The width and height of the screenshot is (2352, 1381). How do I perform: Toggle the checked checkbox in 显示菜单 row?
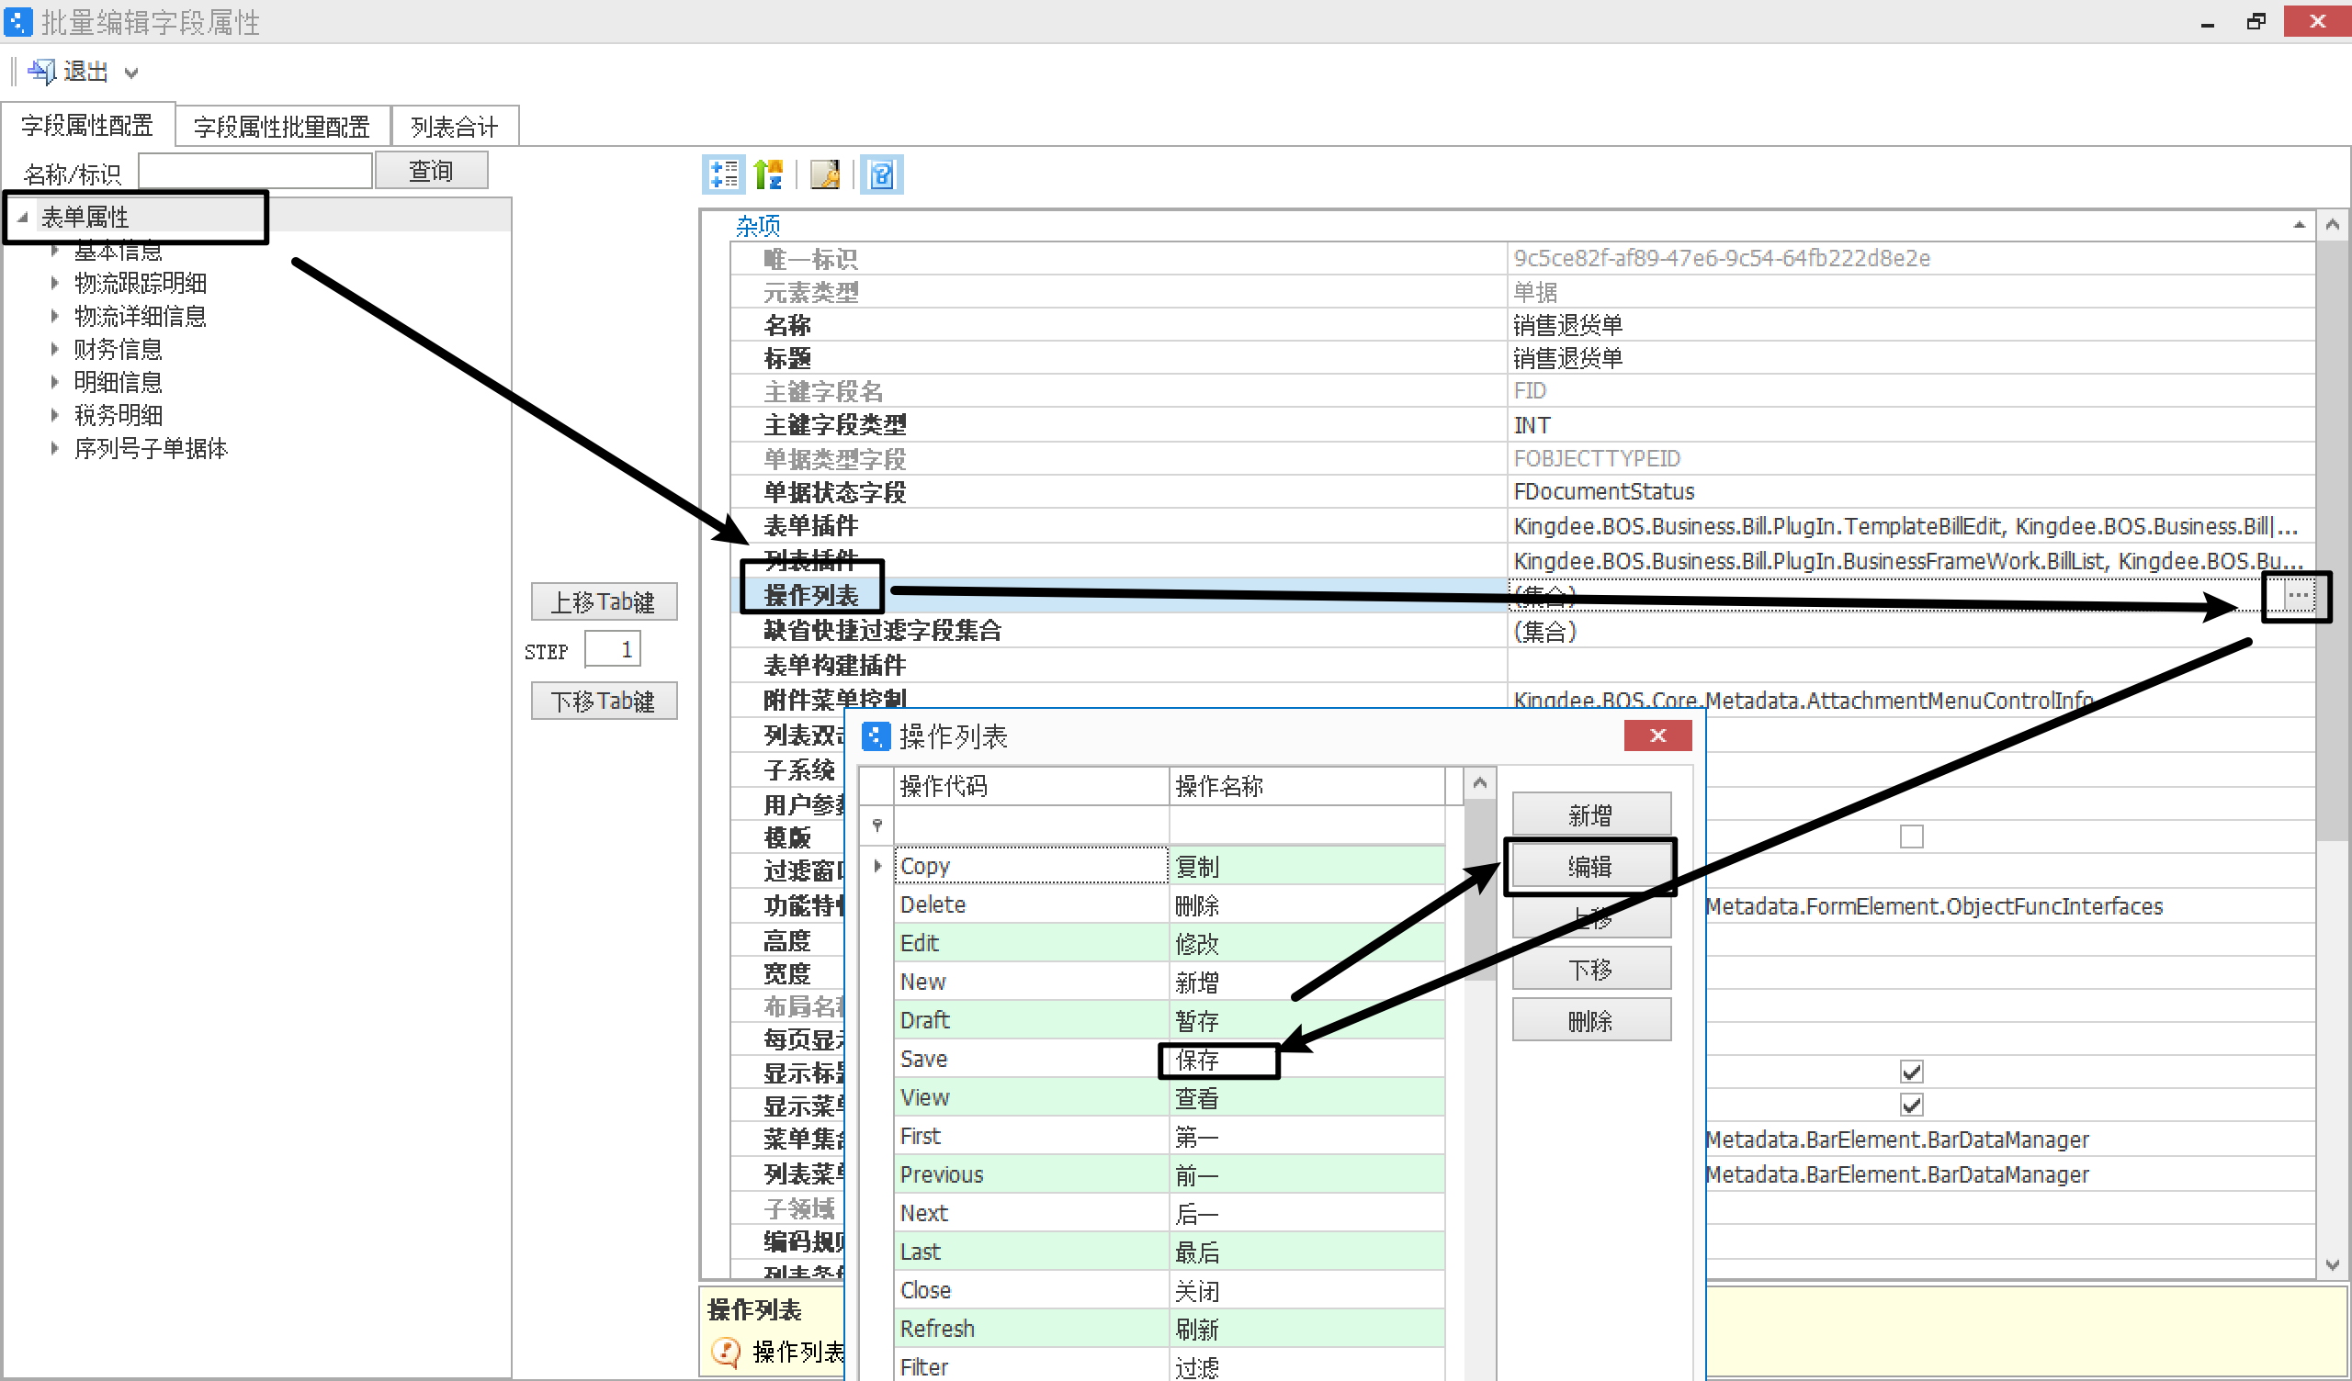coord(1910,1105)
